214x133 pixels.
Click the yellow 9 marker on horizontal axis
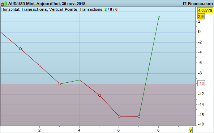point(191,130)
